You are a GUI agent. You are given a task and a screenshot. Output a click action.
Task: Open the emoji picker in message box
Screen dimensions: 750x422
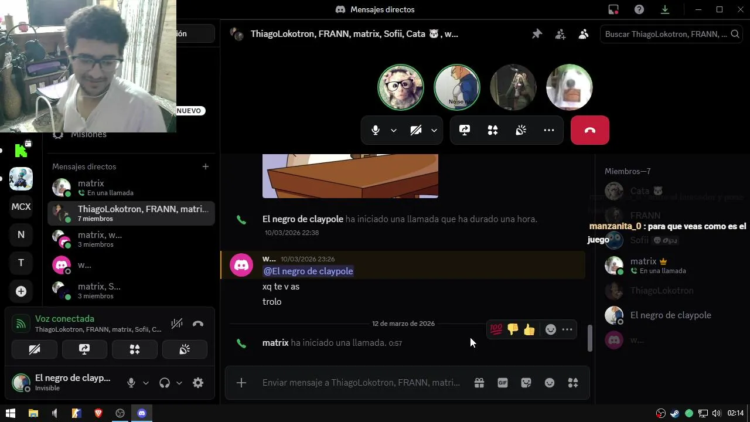pyautogui.click(x=550, y=383)
